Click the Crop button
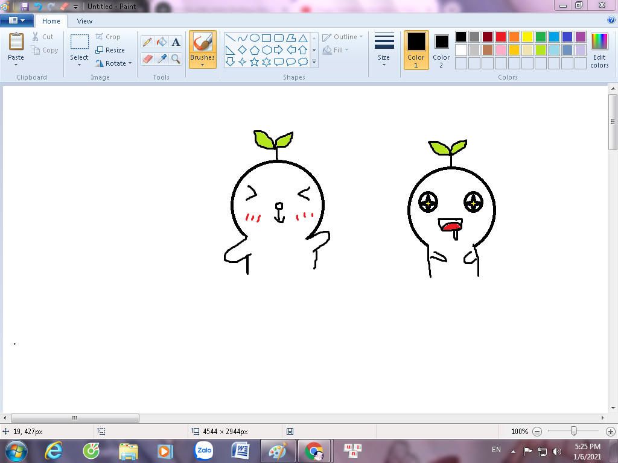The image size is (618, 463). coord(109,37)
